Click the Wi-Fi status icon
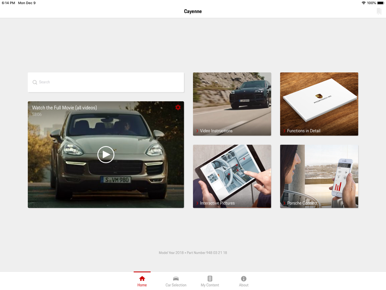The width and height of the screenshot is (386, 290). point(363,3)
